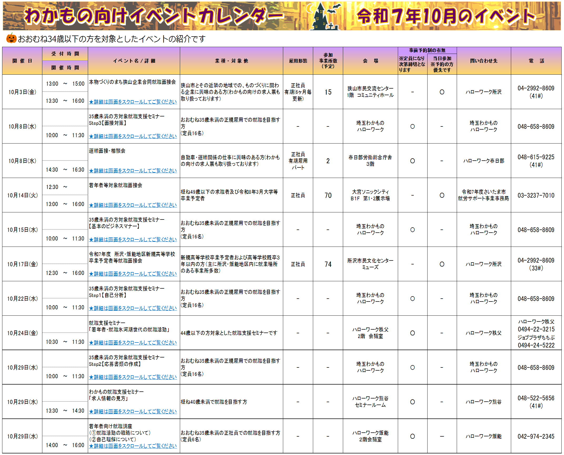Open details link for Step3【面接対策】 seminar
This screenshot has height=455, width=564.
[133, 136]
